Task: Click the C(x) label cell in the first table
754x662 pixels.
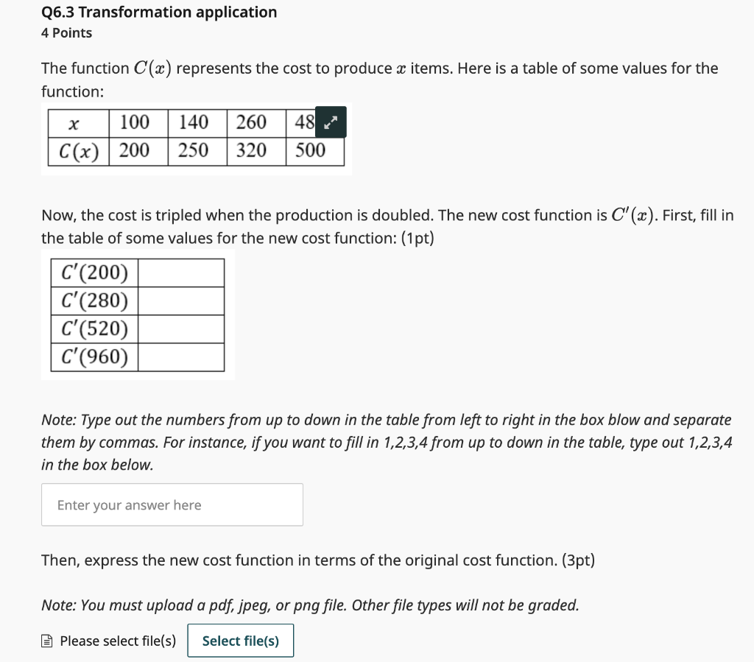Action: click(x=76, y=151)
